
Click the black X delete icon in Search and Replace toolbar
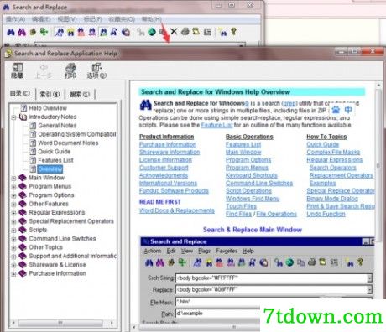tap(174, 32)
